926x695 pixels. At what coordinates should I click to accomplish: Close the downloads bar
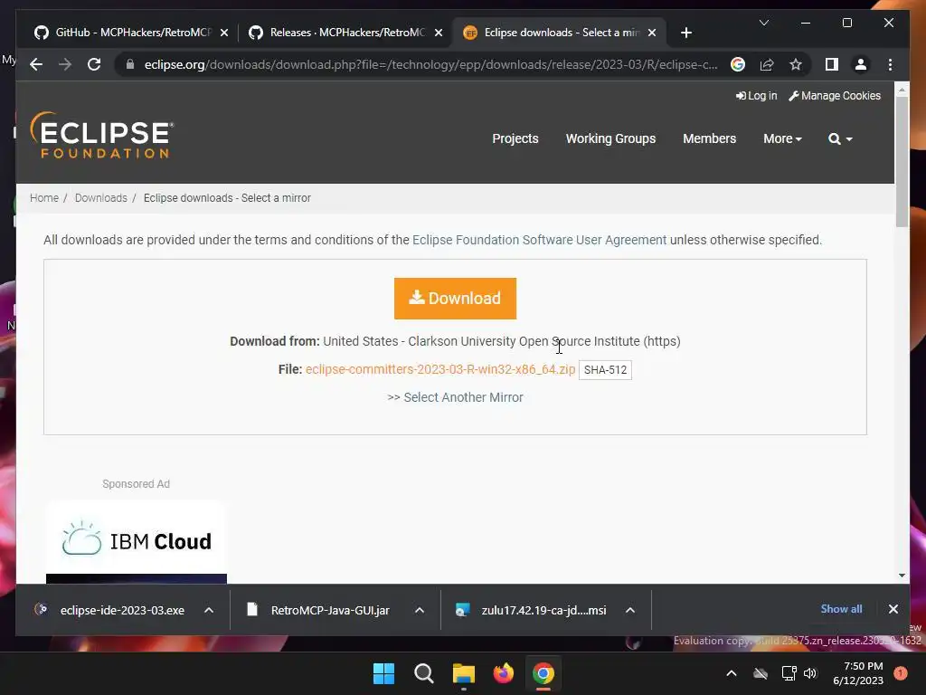point(893,609)
